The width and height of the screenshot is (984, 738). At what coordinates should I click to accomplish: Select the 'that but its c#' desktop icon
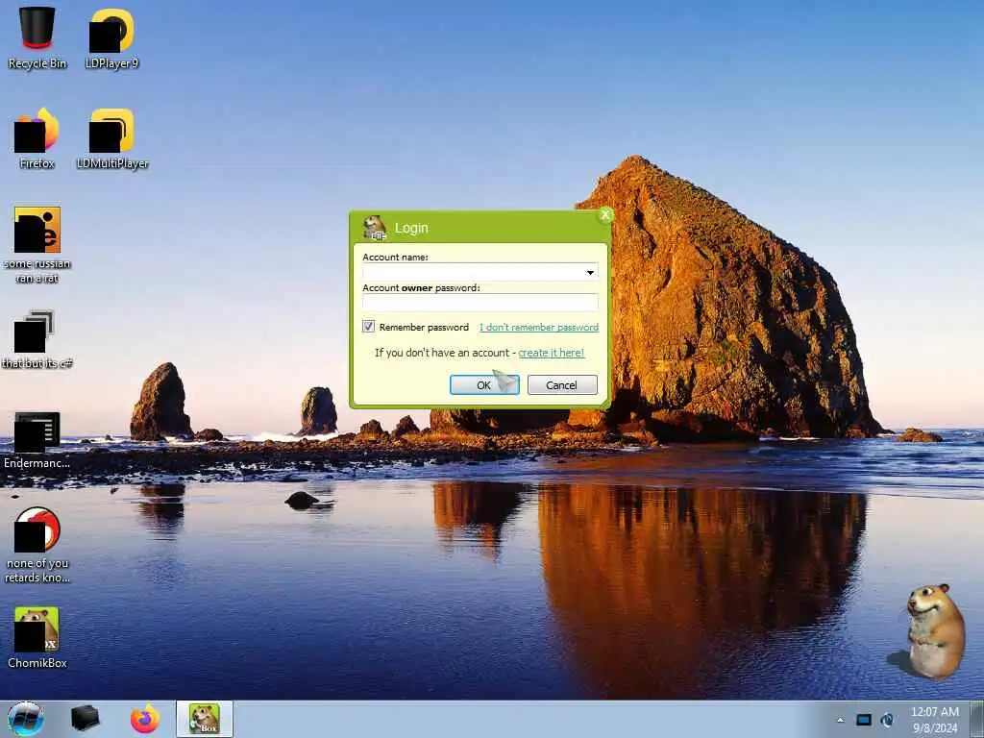37,339
